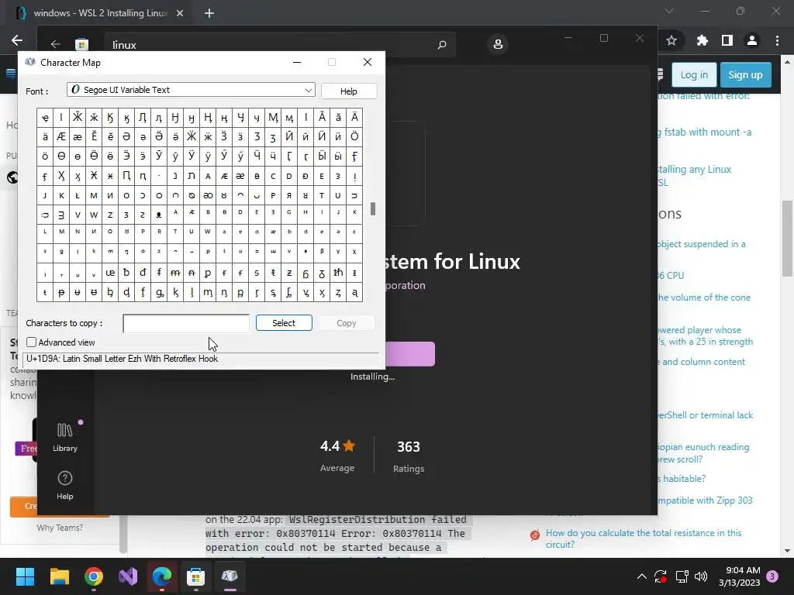Switch to Google Chrome on the taskbar
The image size is (794, 595).
pos(94,576)
